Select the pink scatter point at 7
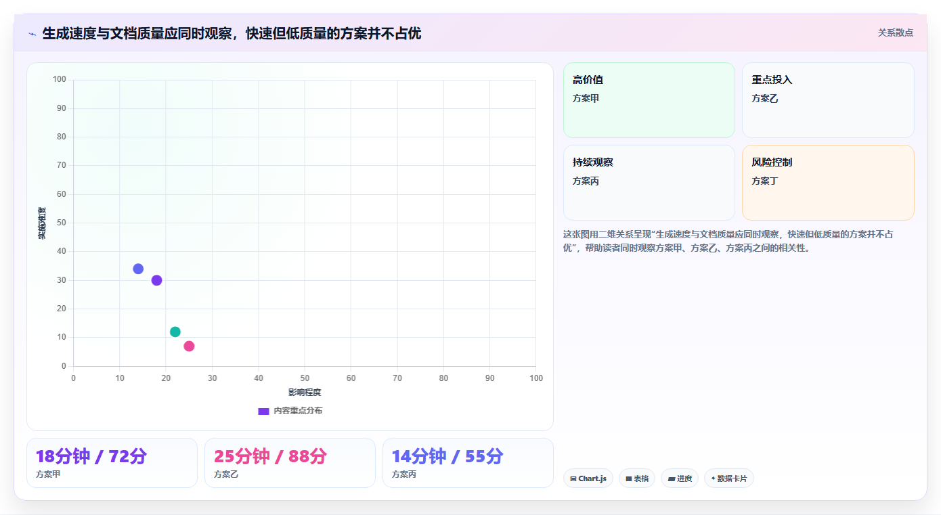This screenshot has height=515, width=941. (x=189, y=346)
